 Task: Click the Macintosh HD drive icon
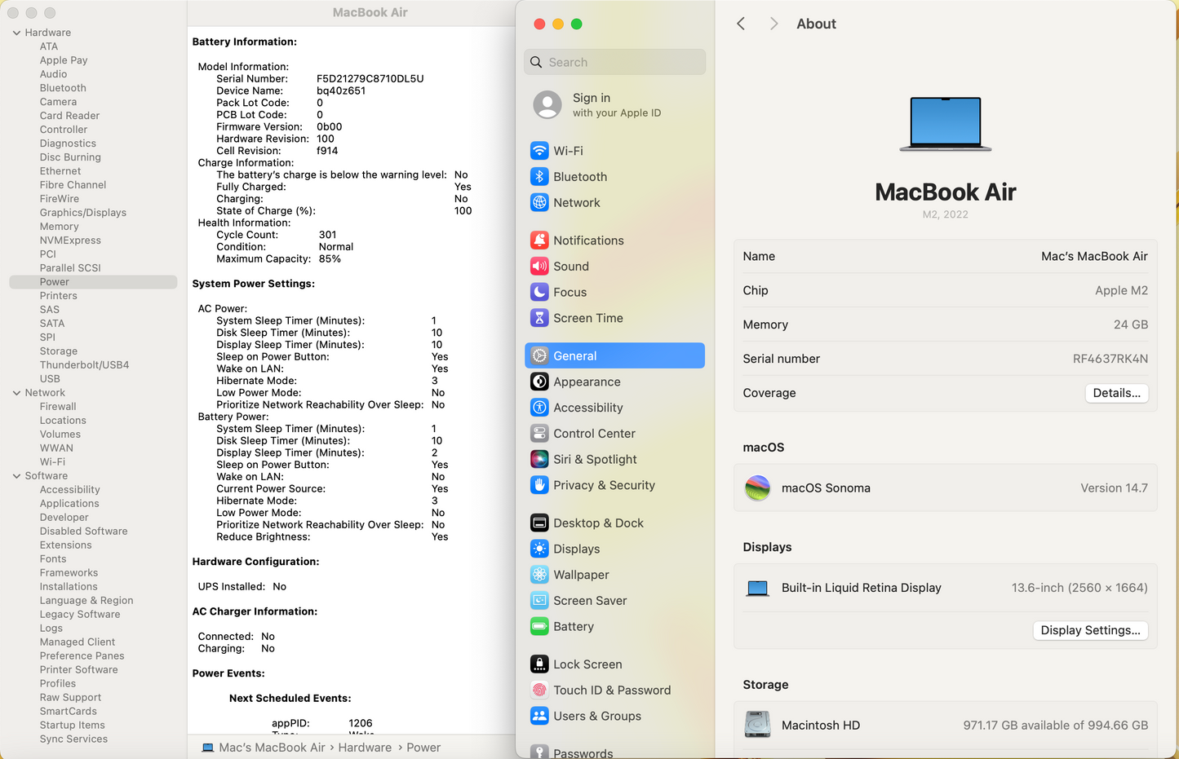click(x=757, y=725)
